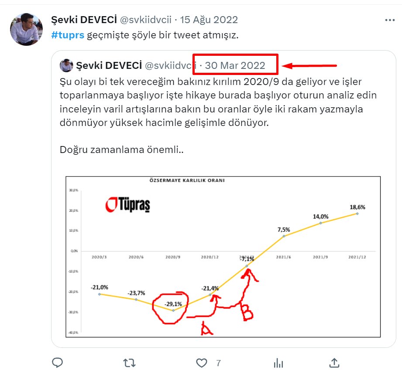Open Şevki DEVECİ's large profile picture
Screen dimensions: 402x374
click(x=26, y=30)
